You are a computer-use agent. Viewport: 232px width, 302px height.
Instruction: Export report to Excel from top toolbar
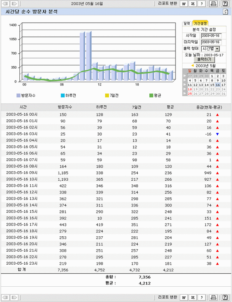(x=193, y=4)
